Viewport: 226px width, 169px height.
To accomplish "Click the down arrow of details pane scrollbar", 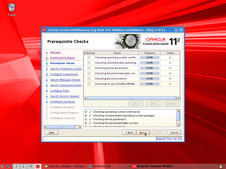I will [178, 125].
